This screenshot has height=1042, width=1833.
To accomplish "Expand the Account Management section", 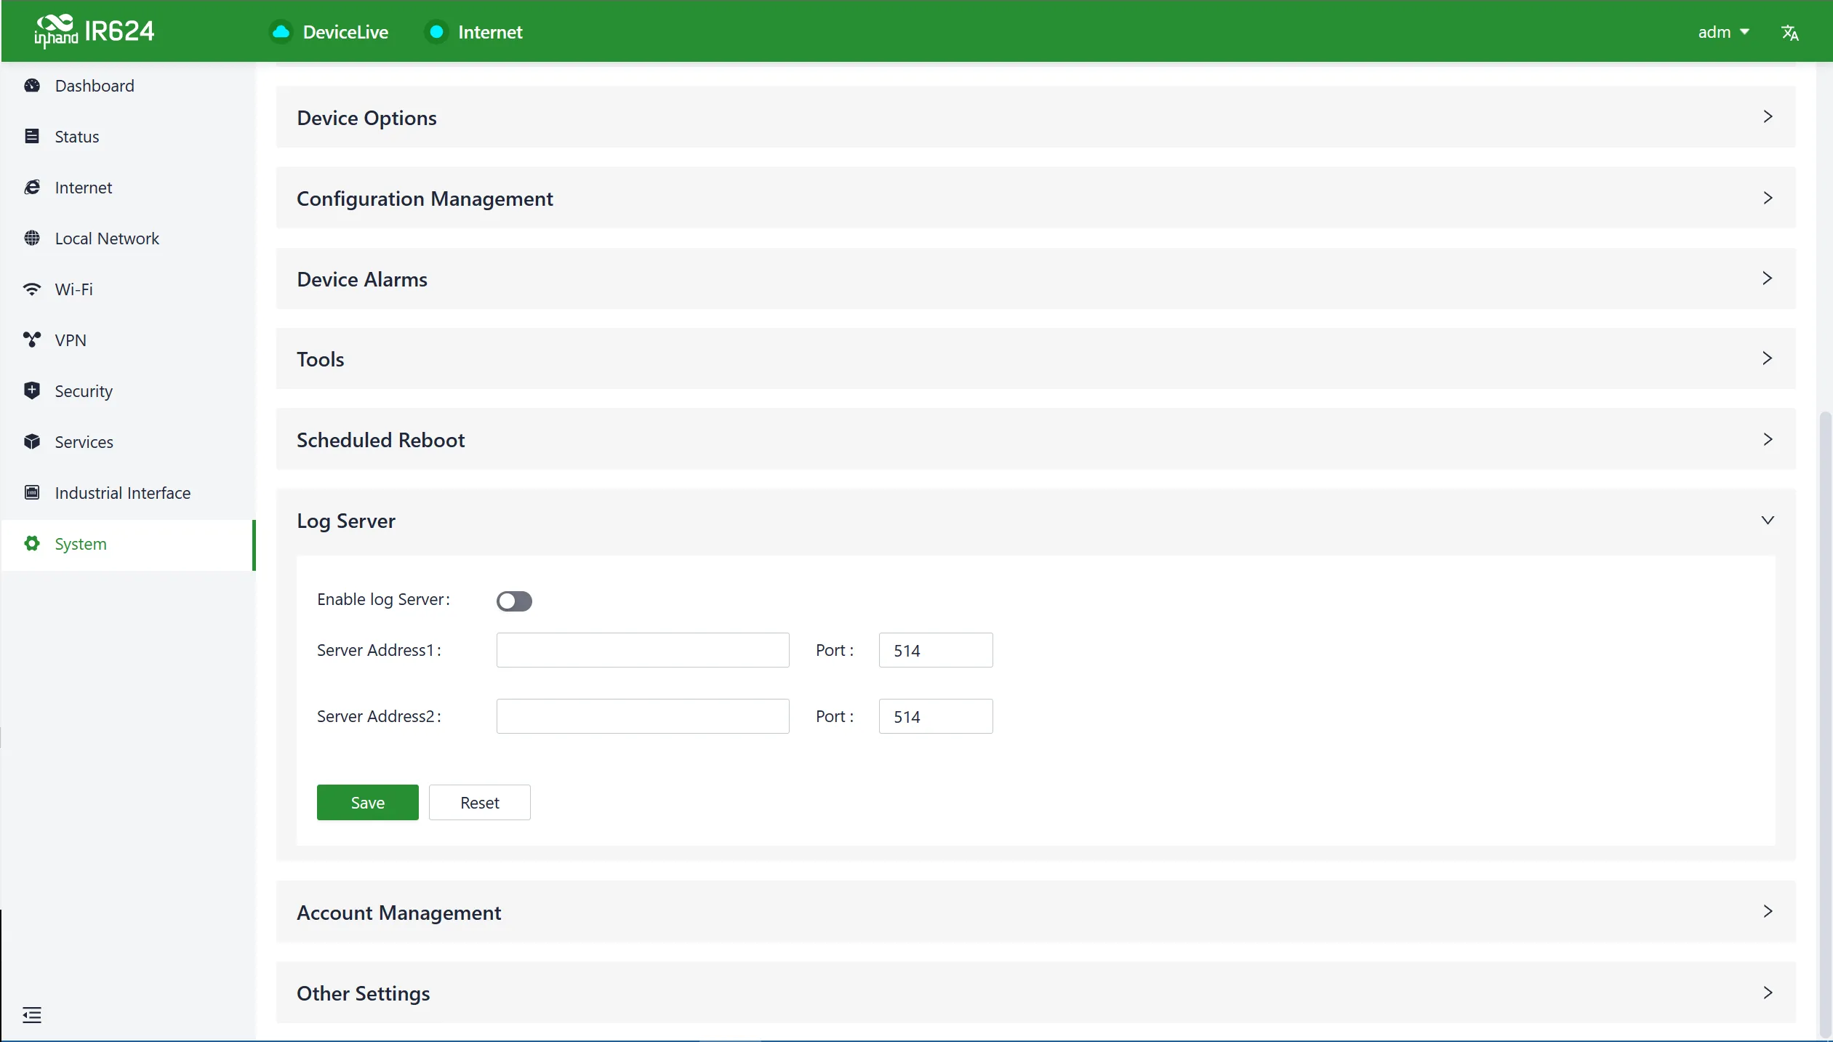I will (1035, 912).
